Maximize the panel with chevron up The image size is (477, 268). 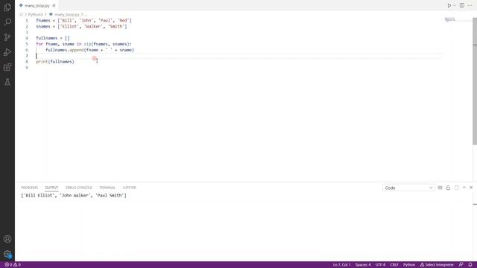(464, 188)
